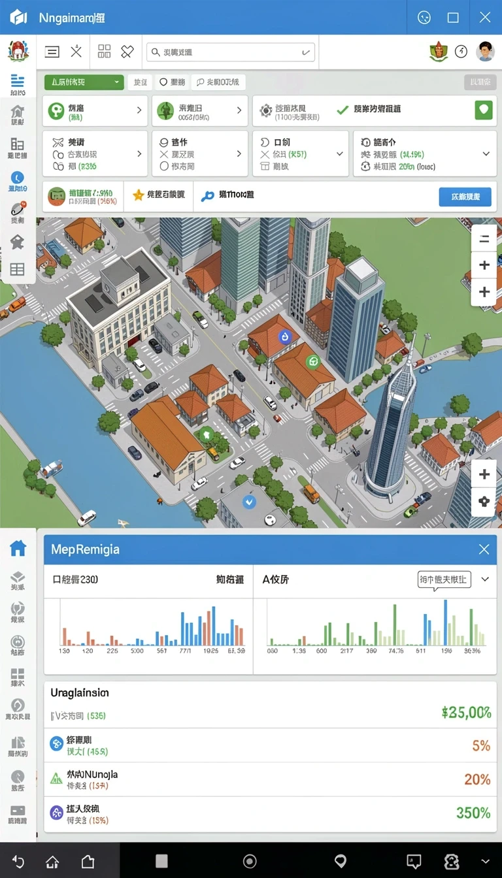502x878 pixels.
Task: Click the lightning bolt circle icon
Action: 461,52
